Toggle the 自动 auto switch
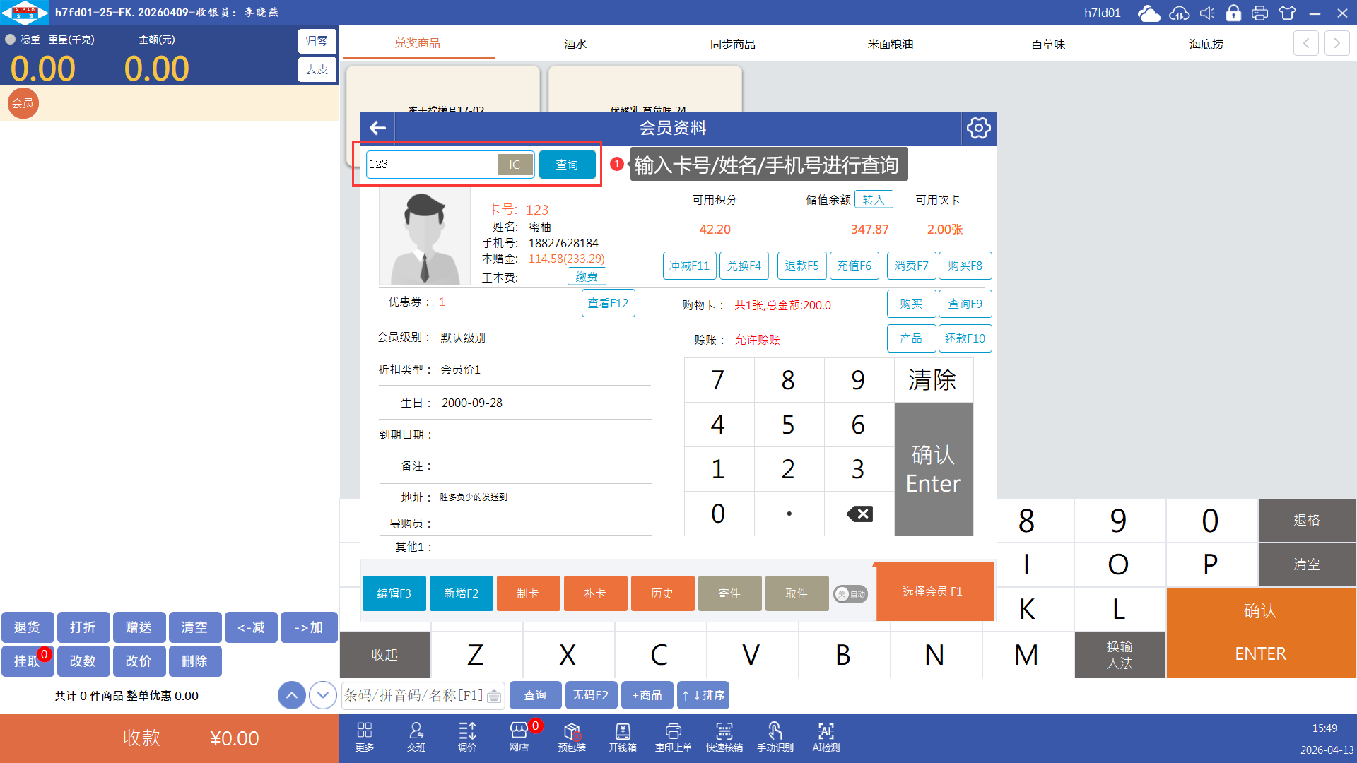 pyautogui.click(x=850, y=594)
